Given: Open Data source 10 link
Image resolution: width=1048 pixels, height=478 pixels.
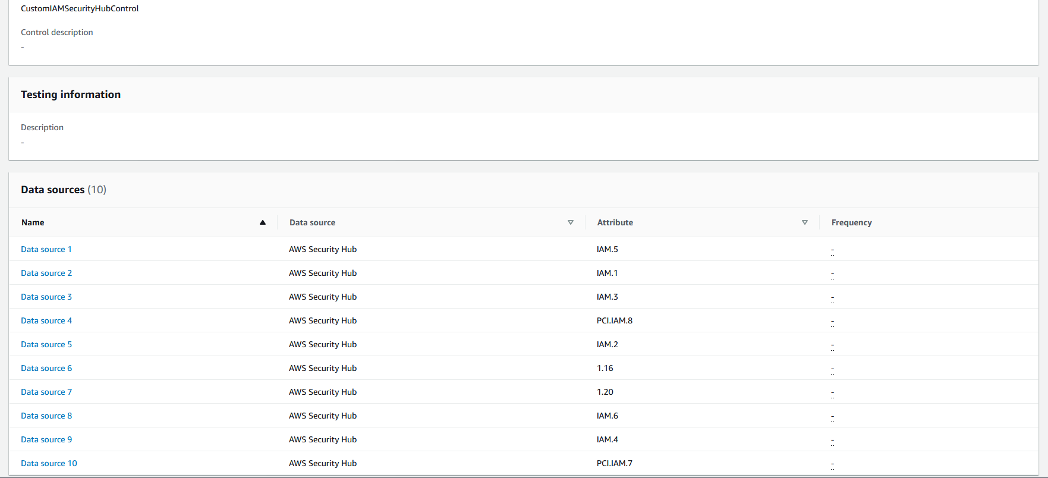Looking at the screenshot, I should (49, 463).
